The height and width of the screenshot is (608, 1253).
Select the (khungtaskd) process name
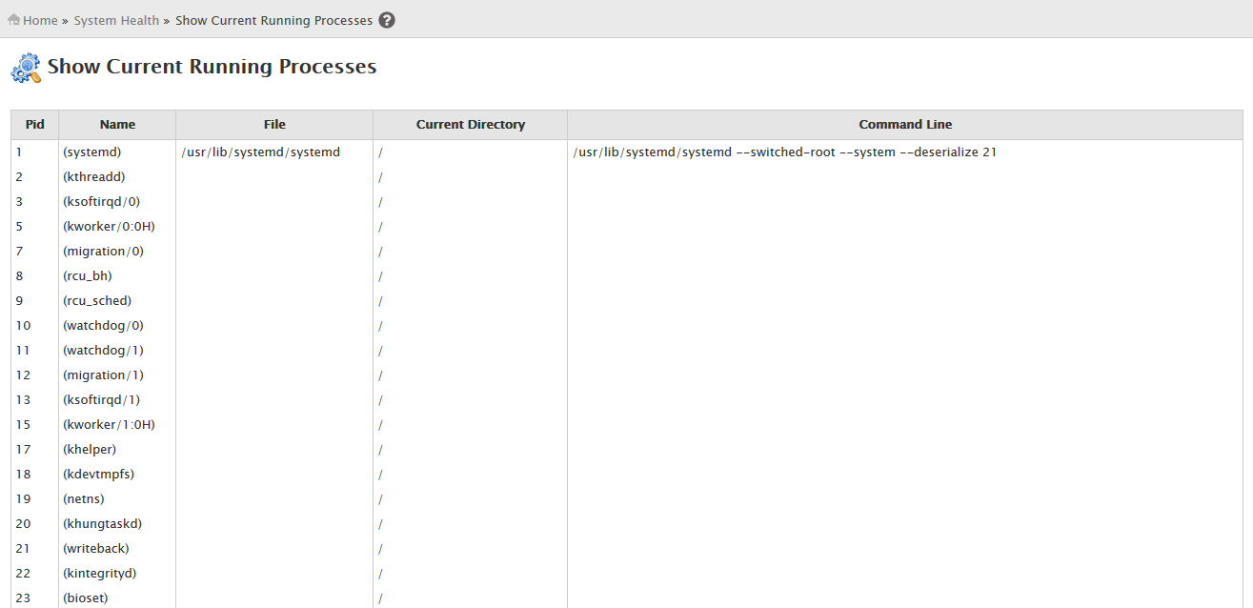tap(103, 524)
